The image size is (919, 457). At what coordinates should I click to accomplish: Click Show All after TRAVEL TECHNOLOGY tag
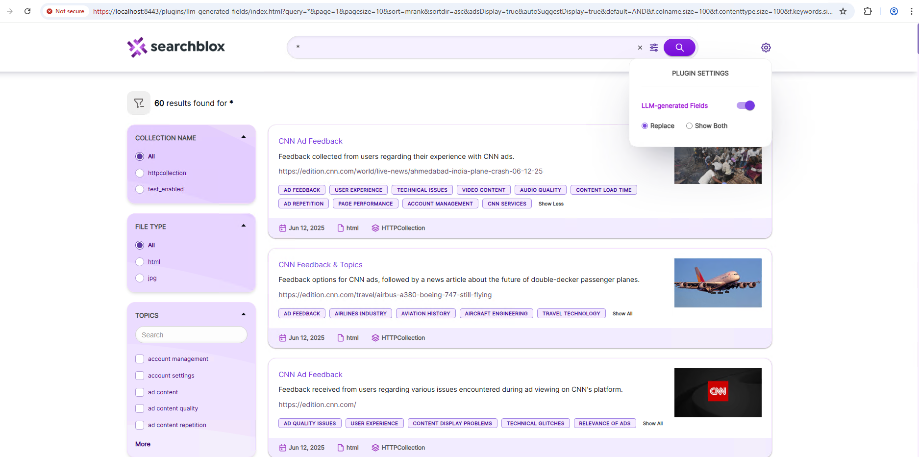click(622, 314)
